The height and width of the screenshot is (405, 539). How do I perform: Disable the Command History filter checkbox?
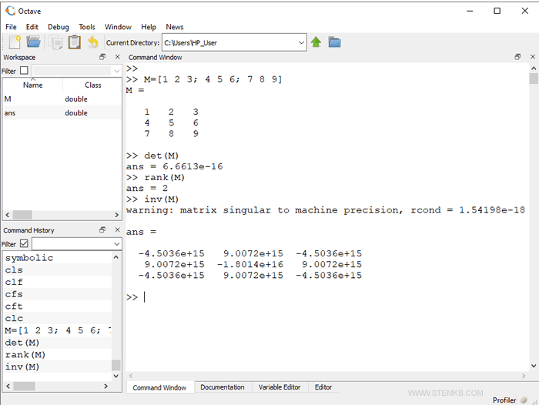24,244
